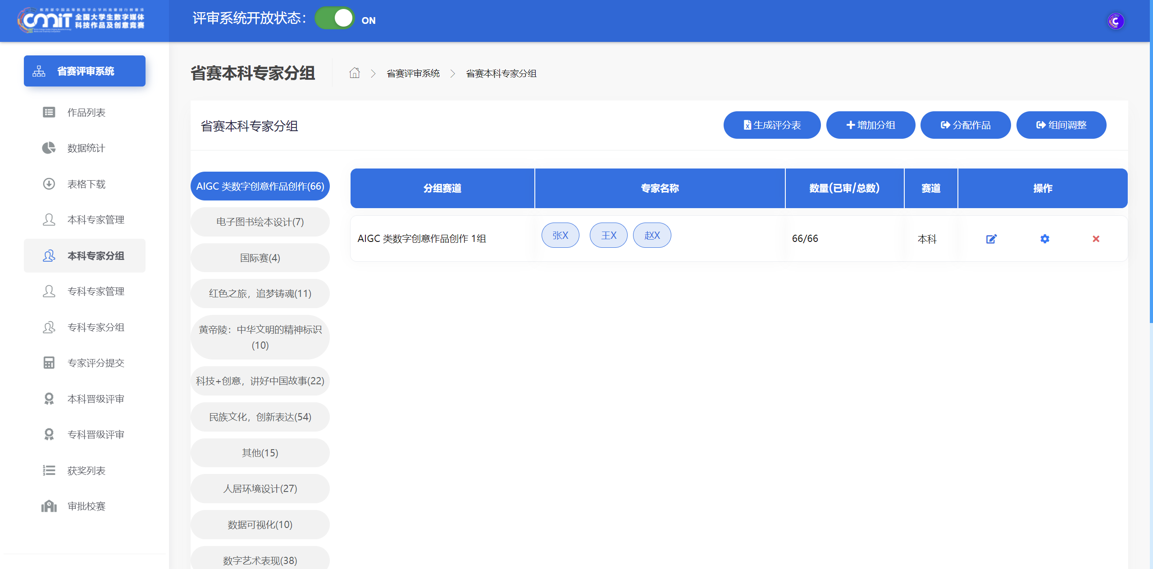1153x569 pixels.
Task: Collapse the 省赛评审系统 sidebar section
Action: 85,71
